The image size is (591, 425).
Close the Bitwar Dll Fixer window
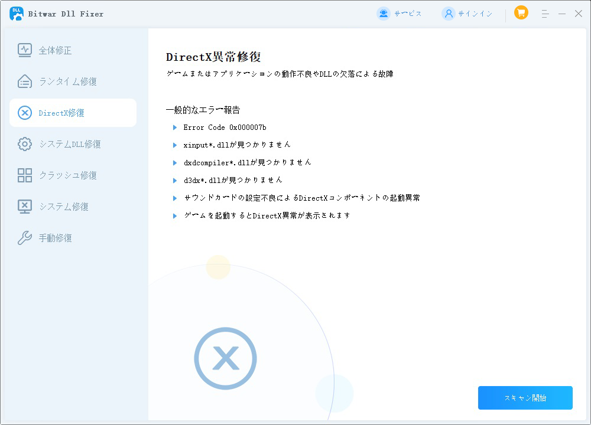tap(579, 14)
